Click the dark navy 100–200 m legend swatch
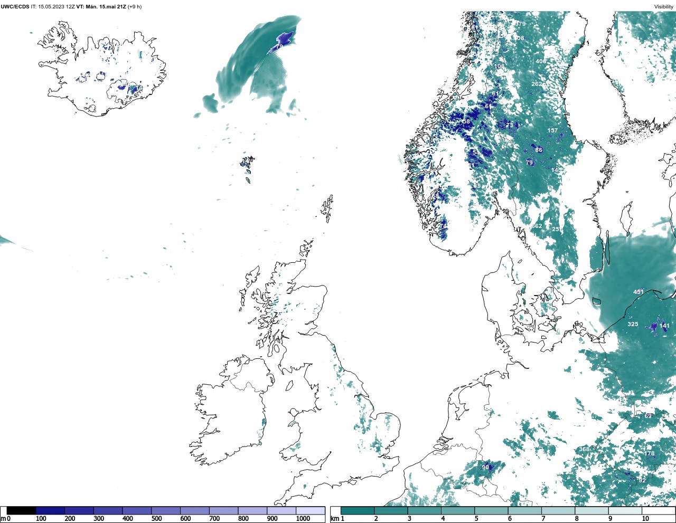The image size is (676, 523). tap(50, 511)
